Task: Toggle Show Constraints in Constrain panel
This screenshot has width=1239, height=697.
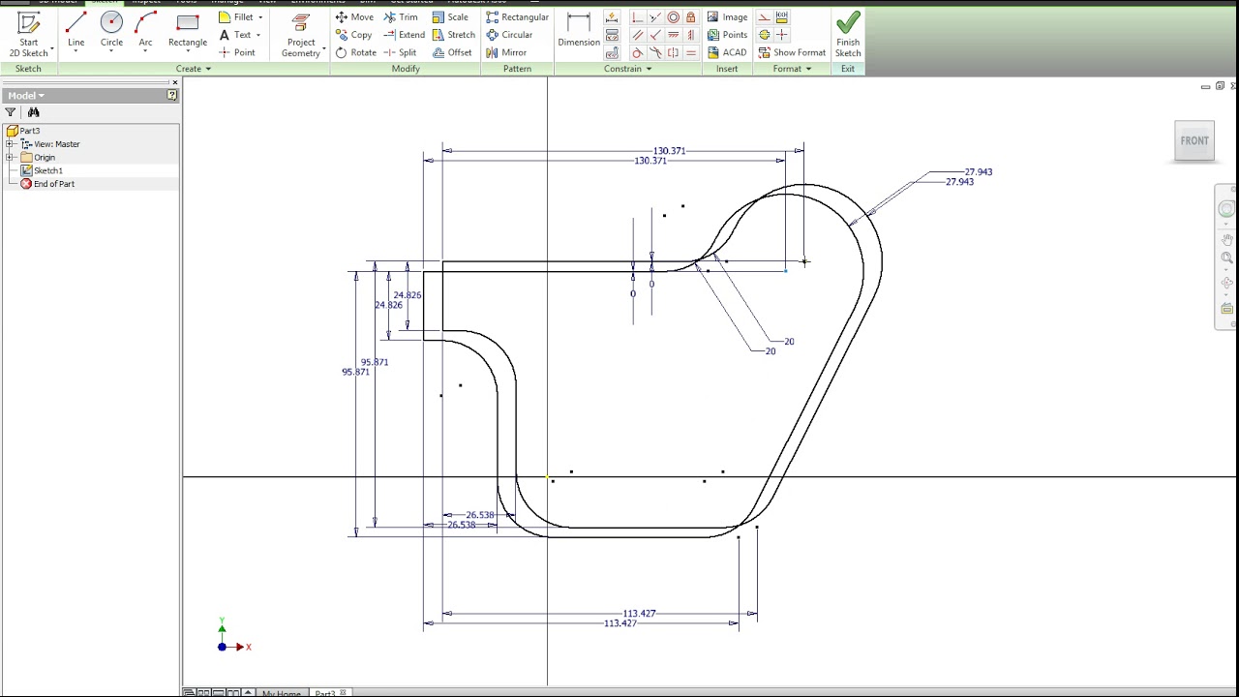Action: click(x=612, y=35)
